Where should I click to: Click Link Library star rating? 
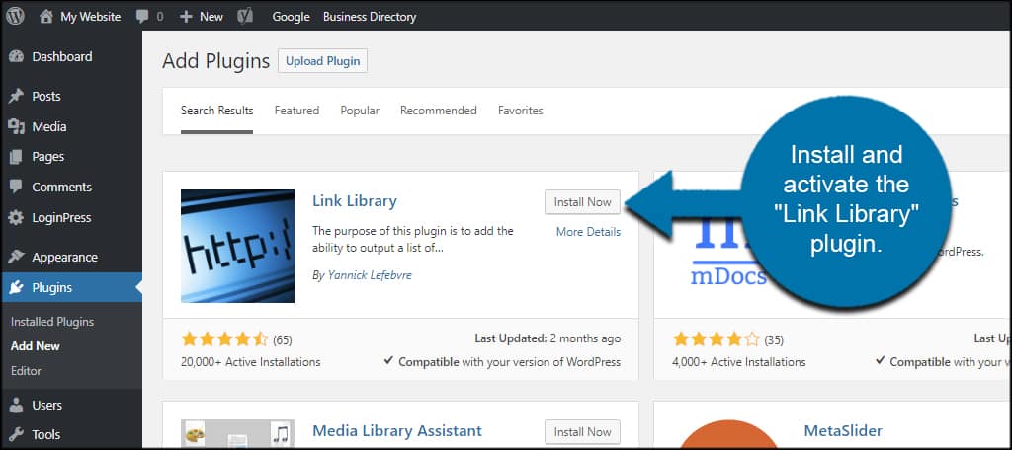[224, 339]
